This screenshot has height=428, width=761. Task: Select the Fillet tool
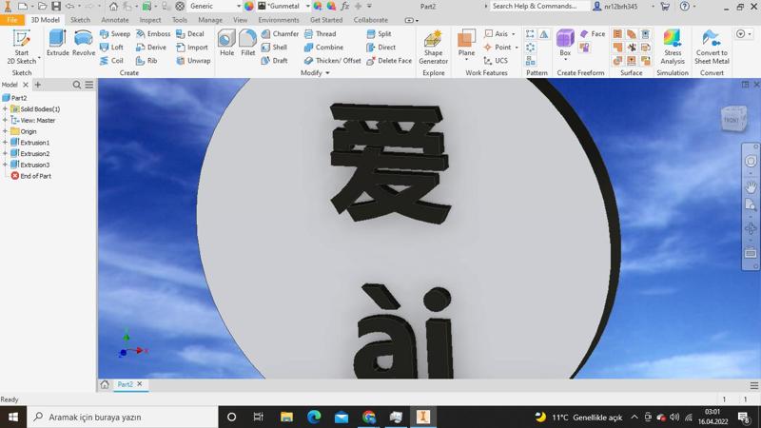[x=248, y=43]
